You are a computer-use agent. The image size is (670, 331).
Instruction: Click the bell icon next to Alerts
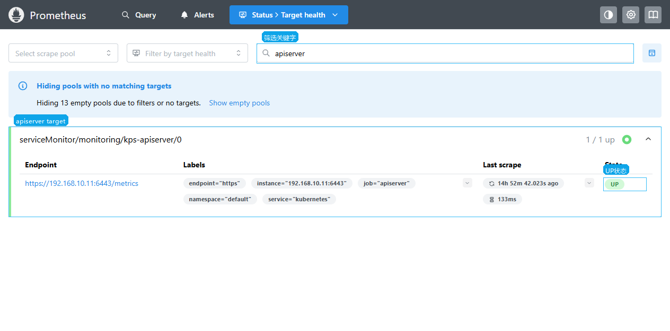tap(184, 15)
